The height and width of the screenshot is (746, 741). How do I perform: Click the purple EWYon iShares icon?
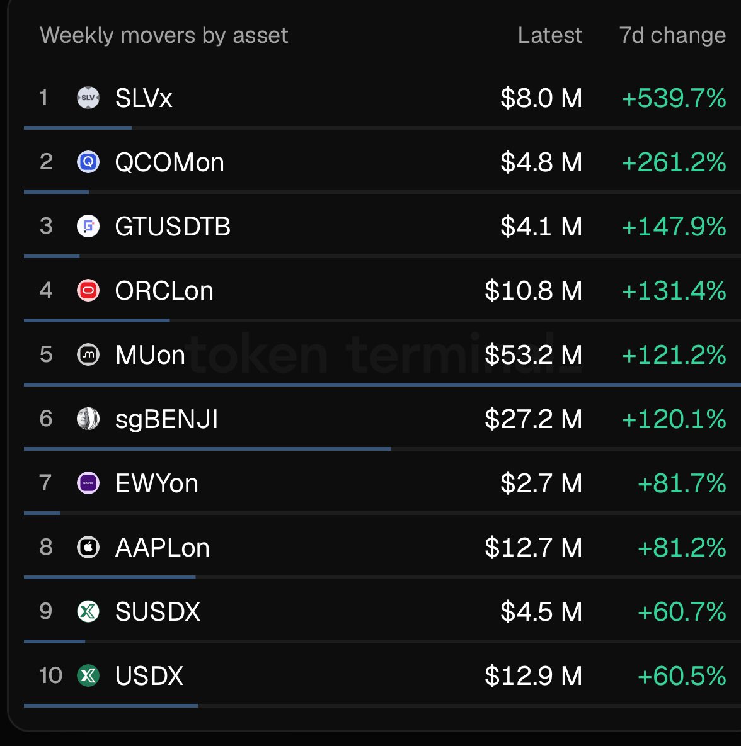(x=88, y=483)
